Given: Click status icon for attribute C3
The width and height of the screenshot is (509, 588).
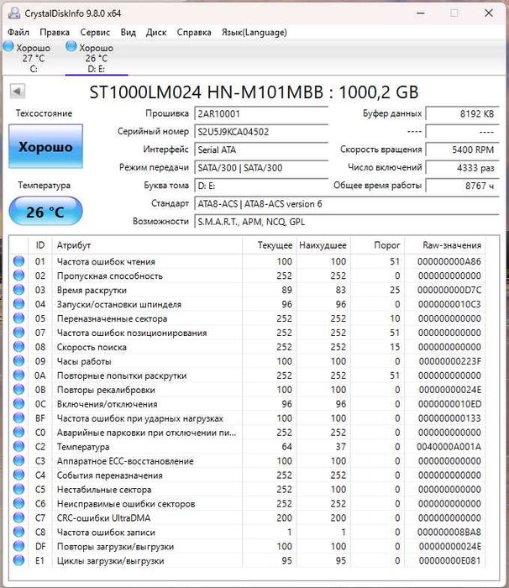Looking at the screenshot, I should (18, 461).
